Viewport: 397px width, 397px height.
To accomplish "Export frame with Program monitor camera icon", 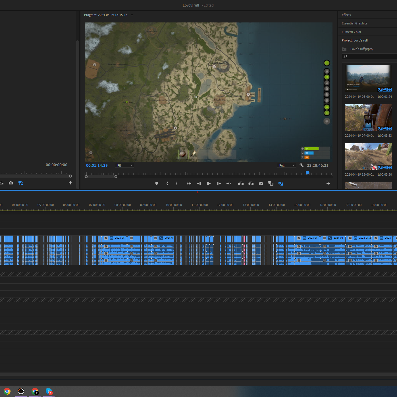I will [x=261, y=184].
